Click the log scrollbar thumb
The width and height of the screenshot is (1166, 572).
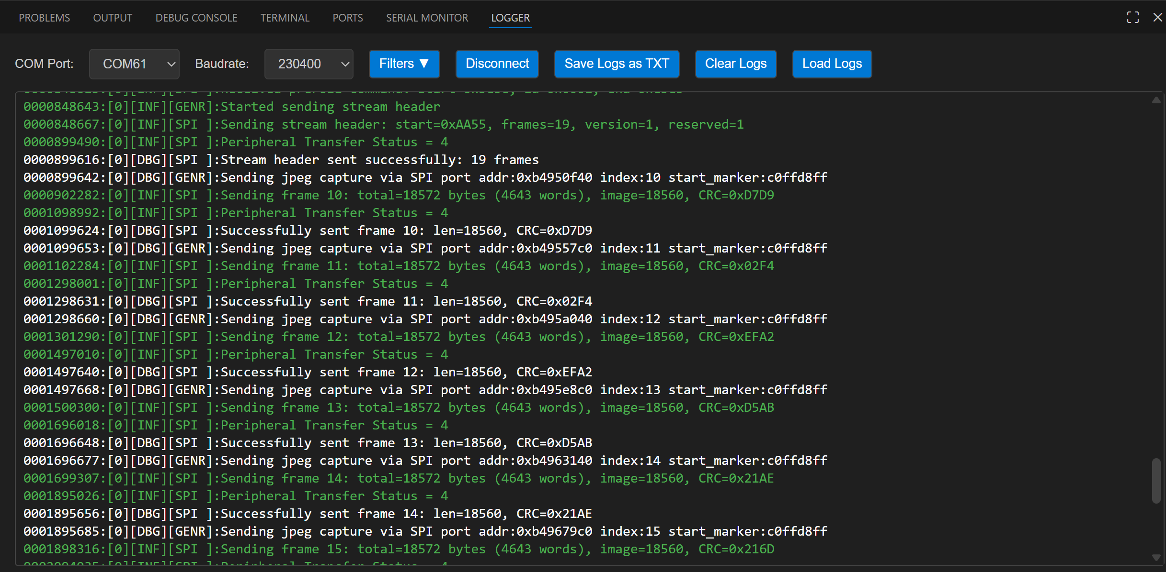[x=1156, y=481]
